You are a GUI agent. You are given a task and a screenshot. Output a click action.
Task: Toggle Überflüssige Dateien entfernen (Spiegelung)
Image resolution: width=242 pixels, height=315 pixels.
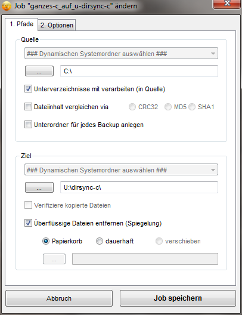(28, 223)
